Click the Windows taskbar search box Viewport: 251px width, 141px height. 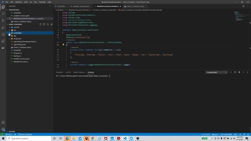pyautogui.click(x=29, y=138)
